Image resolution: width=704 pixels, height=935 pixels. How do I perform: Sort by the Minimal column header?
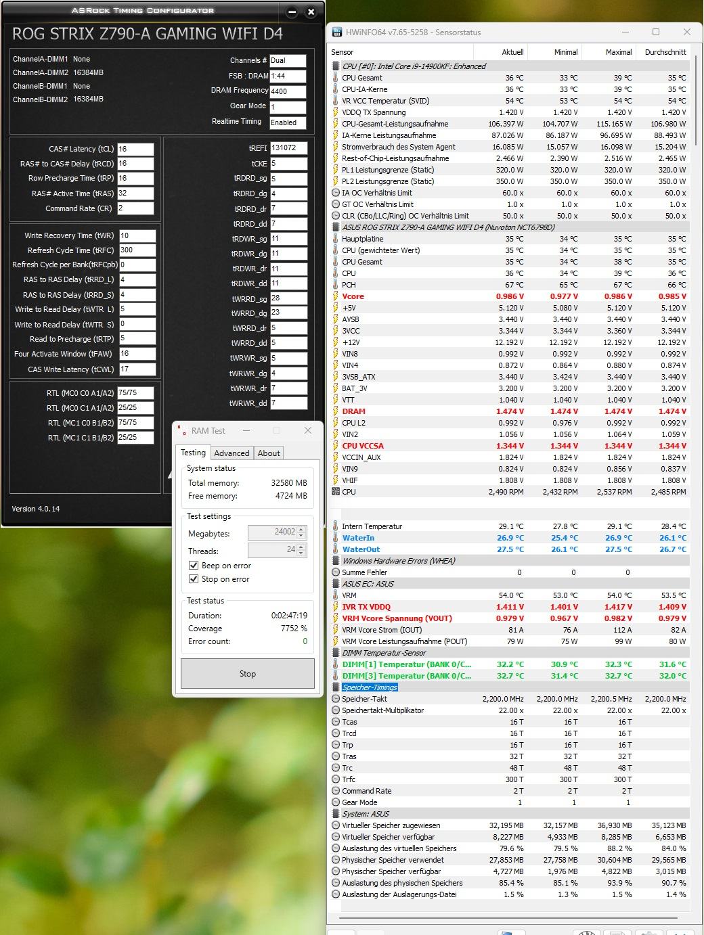554,52
